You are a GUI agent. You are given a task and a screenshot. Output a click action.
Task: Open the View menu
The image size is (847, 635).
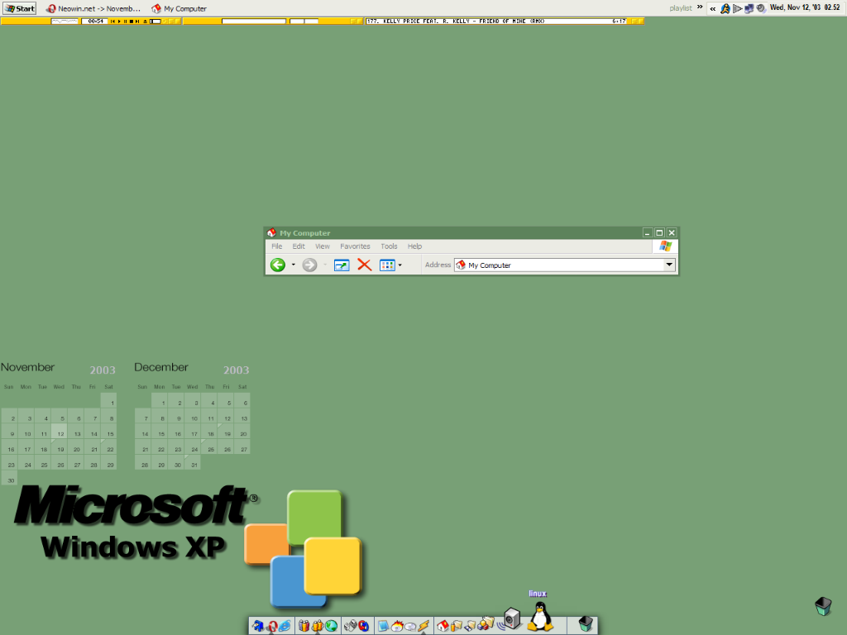[323, 246]
